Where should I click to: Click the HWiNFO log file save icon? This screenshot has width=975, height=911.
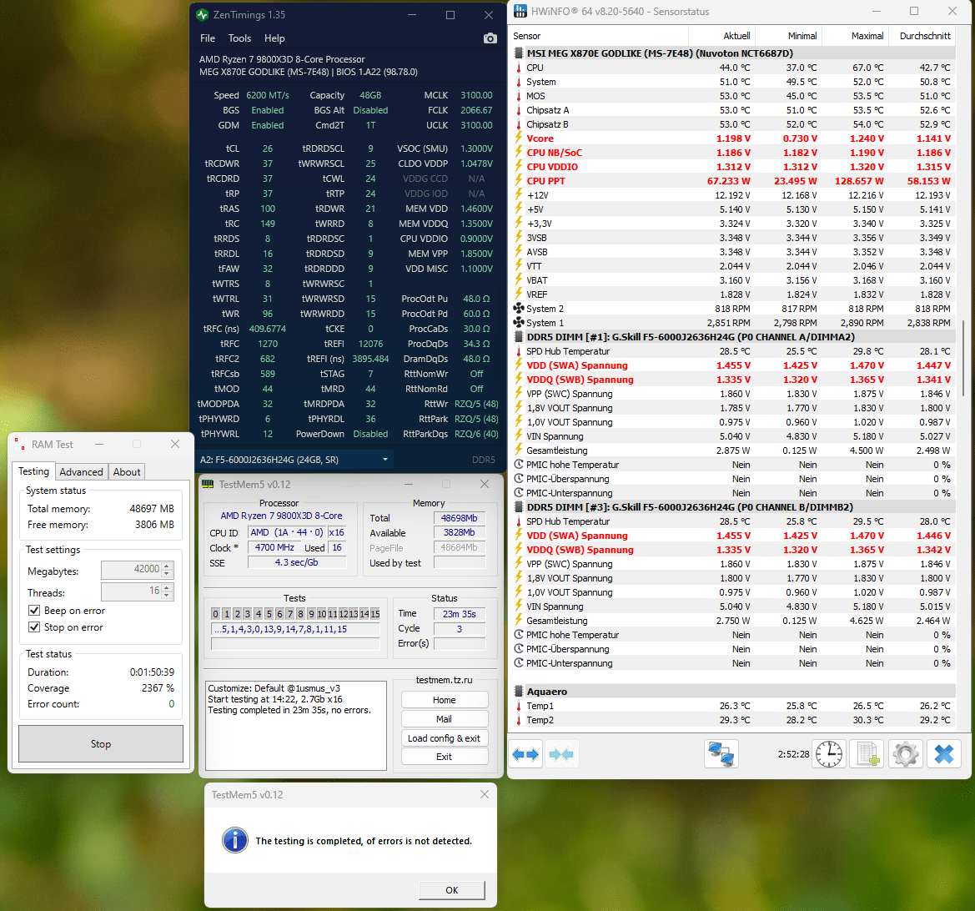pos(867,754)
